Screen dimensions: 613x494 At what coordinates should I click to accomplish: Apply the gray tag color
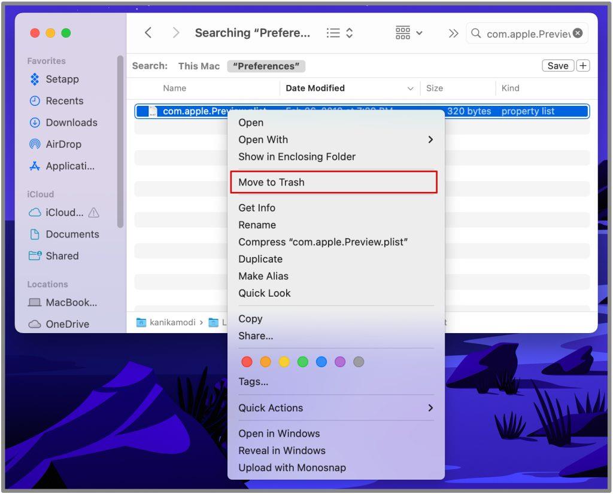pyautogui.click(x=359, y=362)
